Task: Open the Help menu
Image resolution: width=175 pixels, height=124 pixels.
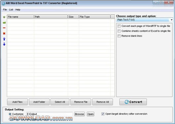Action: click(18, 10)
